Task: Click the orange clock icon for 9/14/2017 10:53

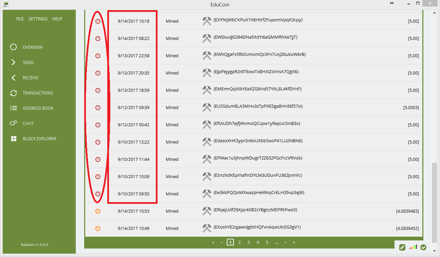Action: coord(98,211)
